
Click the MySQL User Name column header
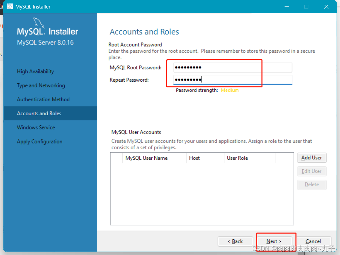(x=147, y=158)
